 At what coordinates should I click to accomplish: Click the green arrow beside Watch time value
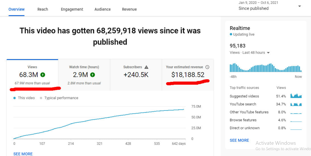coord(93,75)
